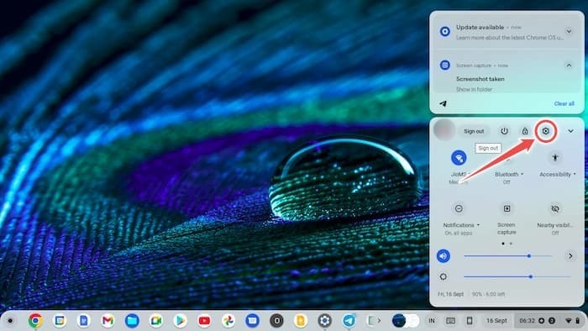
Task: Toggle the Accessibility figure icon
Action: pyautogui.click(x=555, y=158)
